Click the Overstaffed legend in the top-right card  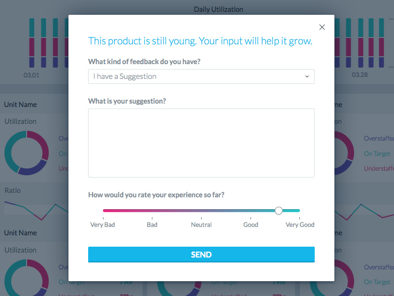point(379,139)
